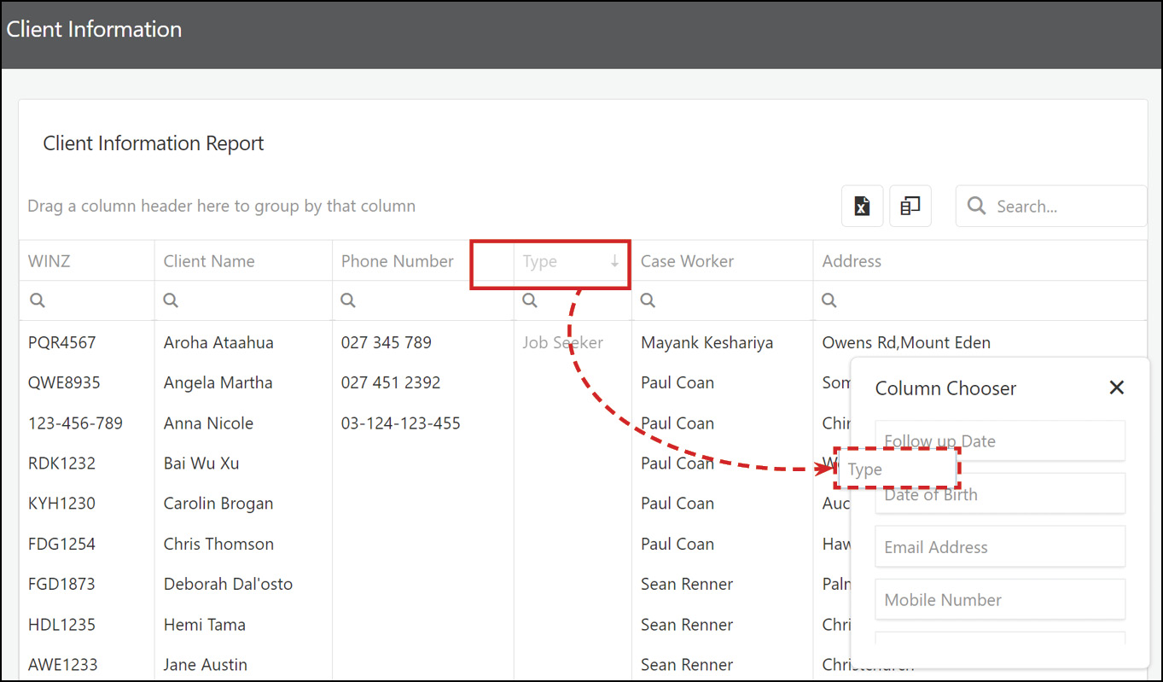Screen dimensions: 1163x682
Task: Click Sean Renner in Deborah Dal'osto row
Action: tap(687, 584)
